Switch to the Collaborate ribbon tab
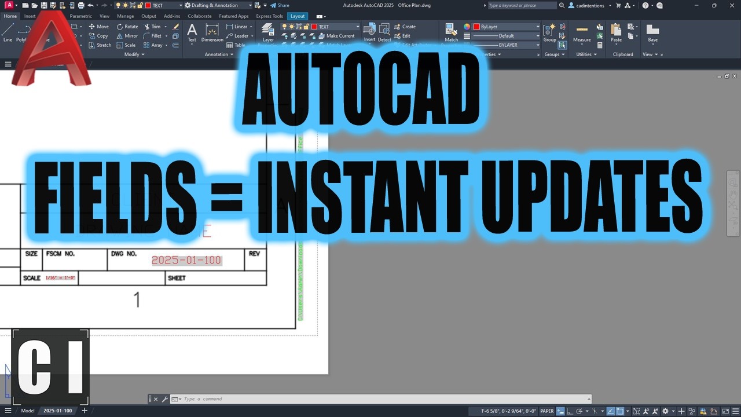This screenshot has height=417, width=741. [200, 16]
